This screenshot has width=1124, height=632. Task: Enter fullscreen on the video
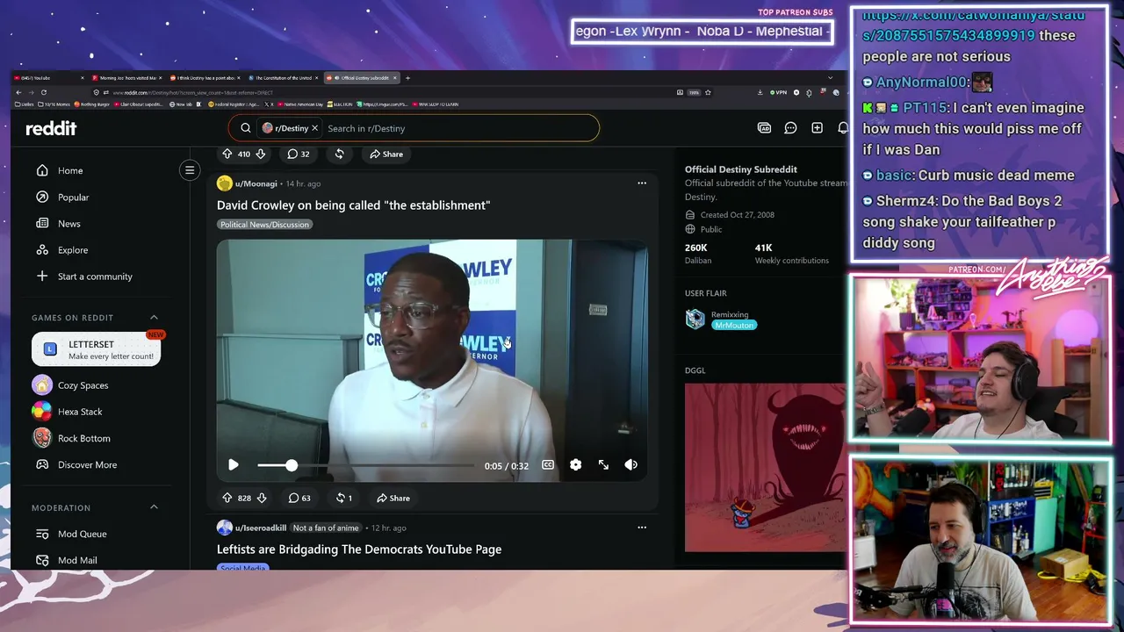(x=603, y=465)
